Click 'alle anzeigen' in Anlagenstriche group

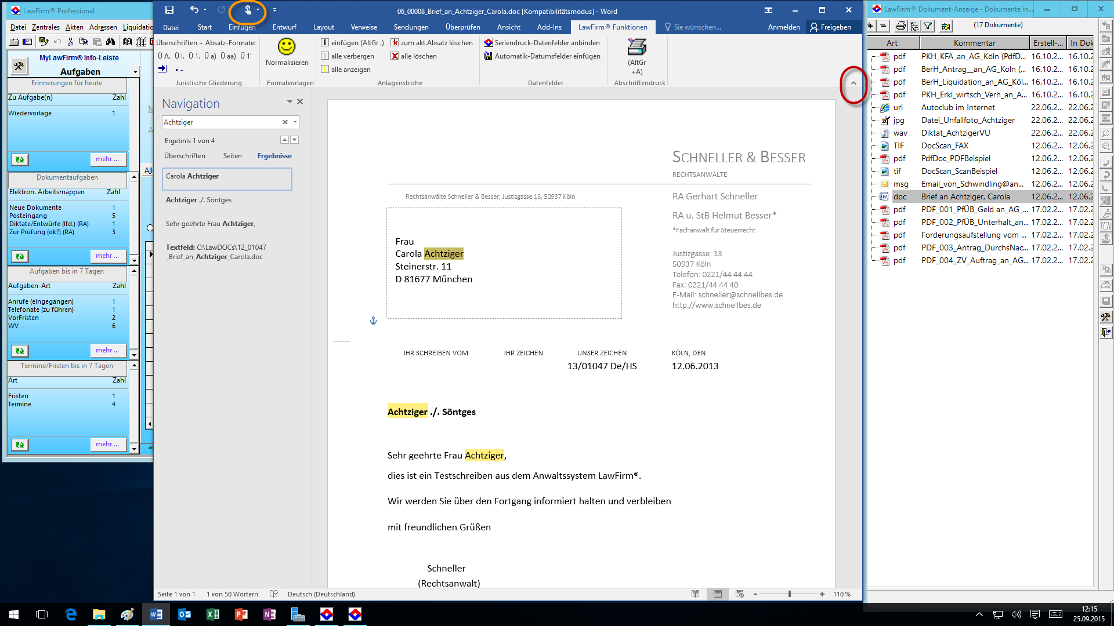(350, 70)
